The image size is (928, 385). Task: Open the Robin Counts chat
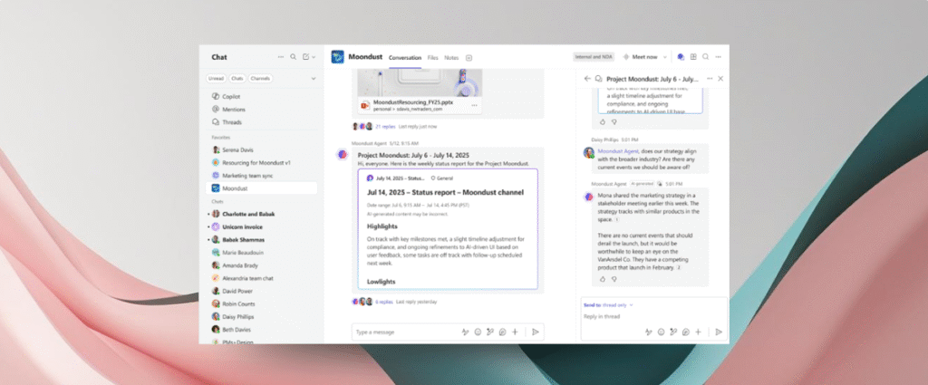262,304
